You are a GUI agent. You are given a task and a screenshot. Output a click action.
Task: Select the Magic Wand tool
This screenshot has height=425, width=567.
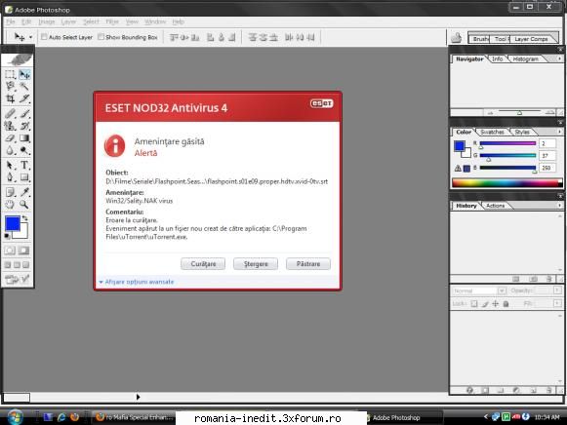click(x=24, y=87)
